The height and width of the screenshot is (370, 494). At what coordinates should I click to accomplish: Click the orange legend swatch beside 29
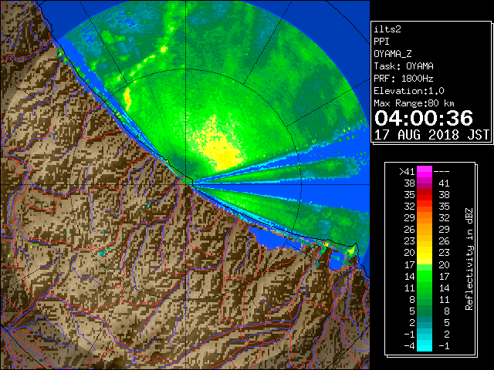[425, 217]
